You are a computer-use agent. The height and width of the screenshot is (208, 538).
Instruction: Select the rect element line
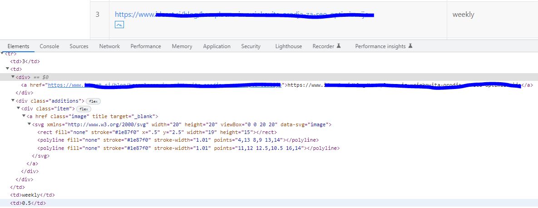(x=157, y=132)
